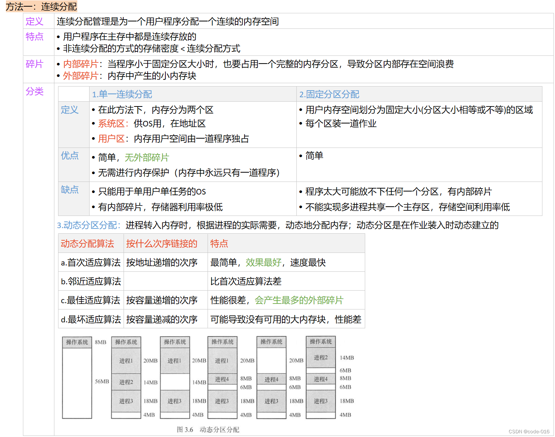Click the 内部碎片 orange text
Viewport: 555px width, 437px height.
tap(81, 64)
